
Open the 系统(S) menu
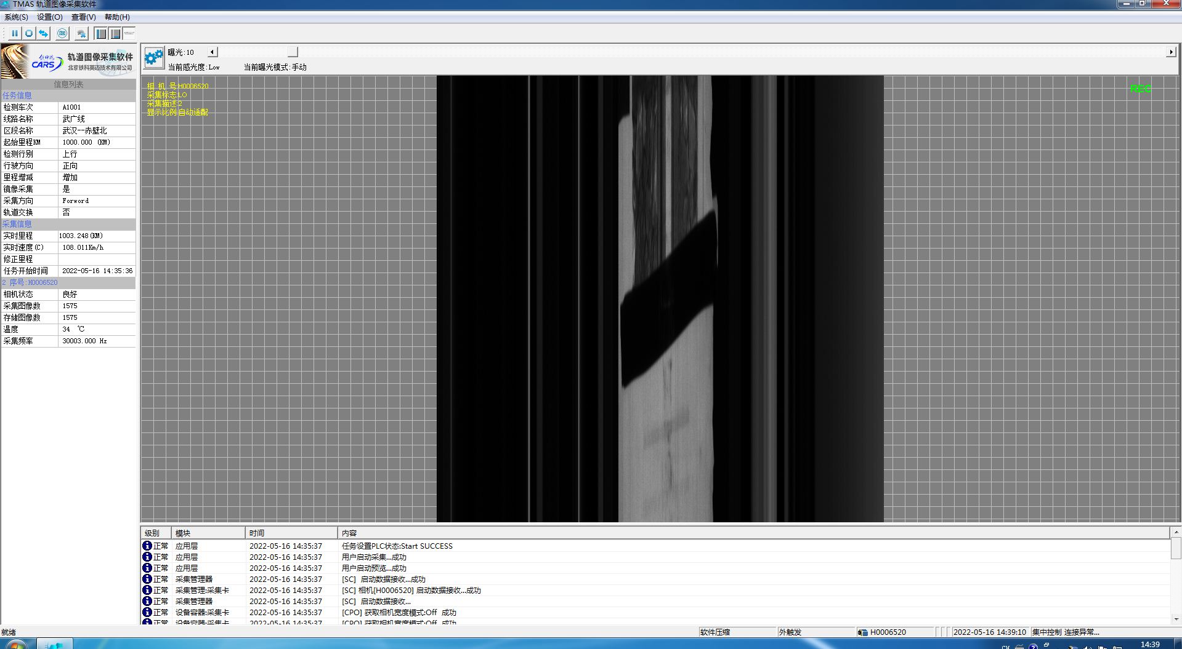click(x=16, y=17)
